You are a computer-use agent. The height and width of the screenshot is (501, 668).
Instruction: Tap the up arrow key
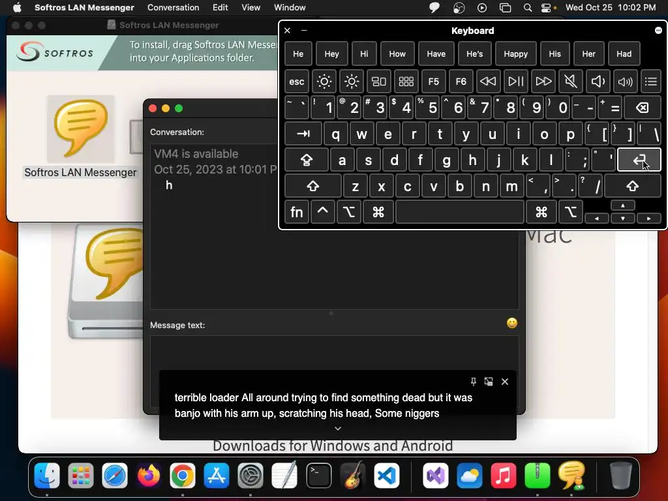point(623,205)
